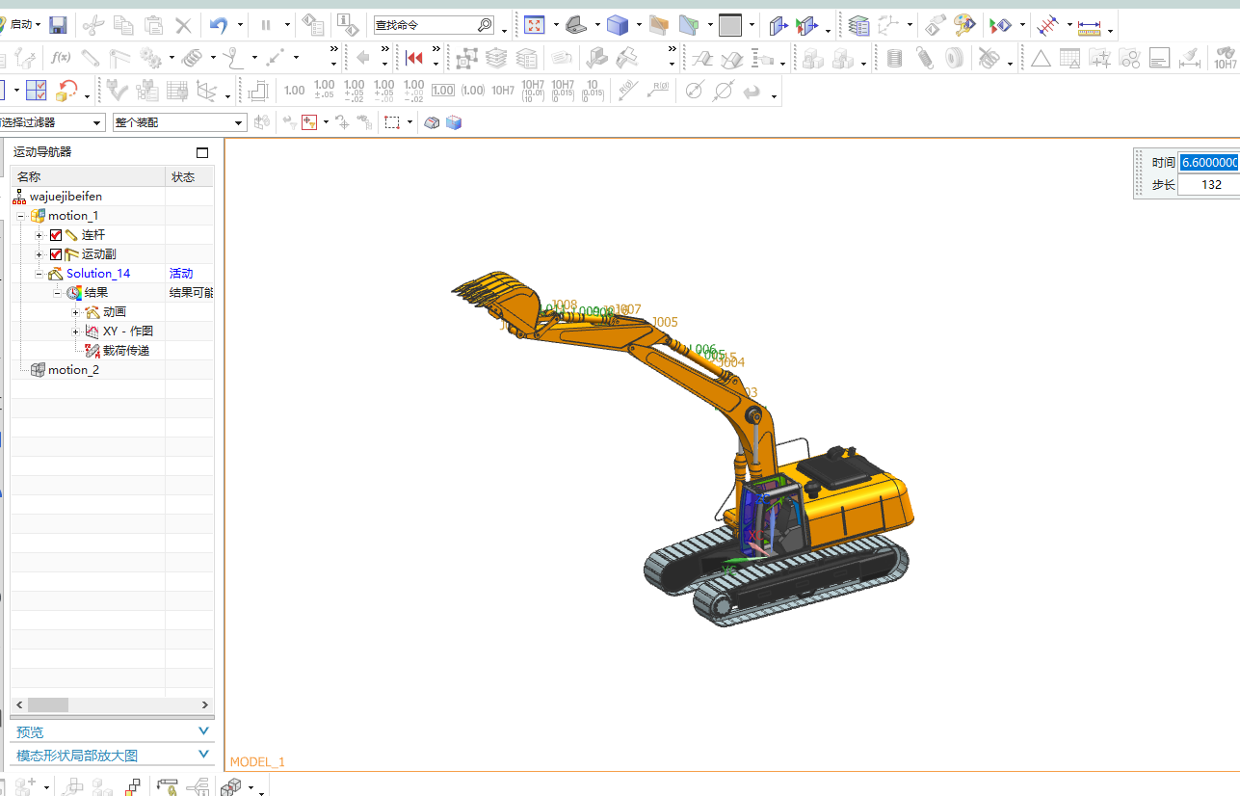Open the Undo history dropdown arrow
The width and height of the screenshot is (1240, 796).
pyautogui.click(x=240, y=25)
